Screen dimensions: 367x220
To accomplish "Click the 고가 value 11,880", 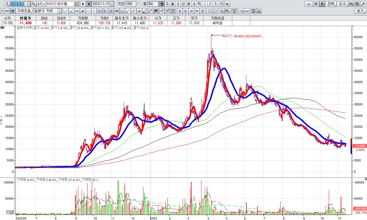I will click(x=176, y=23).
